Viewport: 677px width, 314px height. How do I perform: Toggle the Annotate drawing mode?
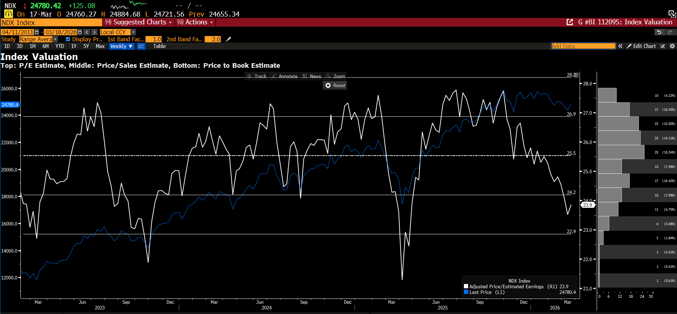pyautogui.click(x=284, y=76)
